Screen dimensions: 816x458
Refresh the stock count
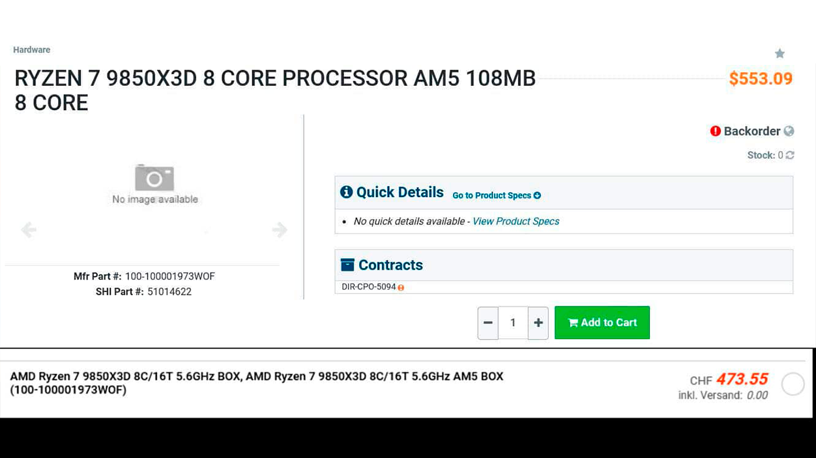point(789,155)
